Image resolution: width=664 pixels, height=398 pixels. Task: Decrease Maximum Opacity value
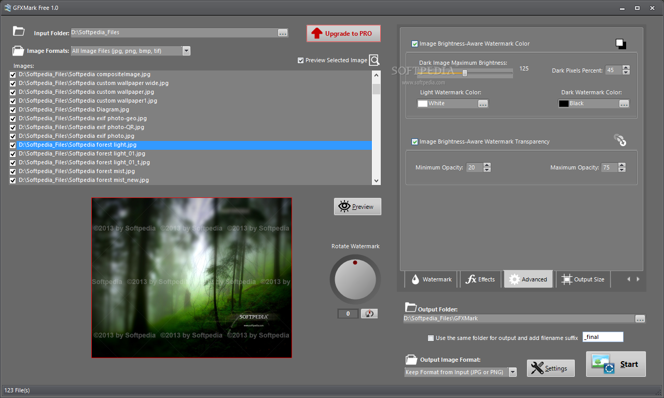pos(622,170)
